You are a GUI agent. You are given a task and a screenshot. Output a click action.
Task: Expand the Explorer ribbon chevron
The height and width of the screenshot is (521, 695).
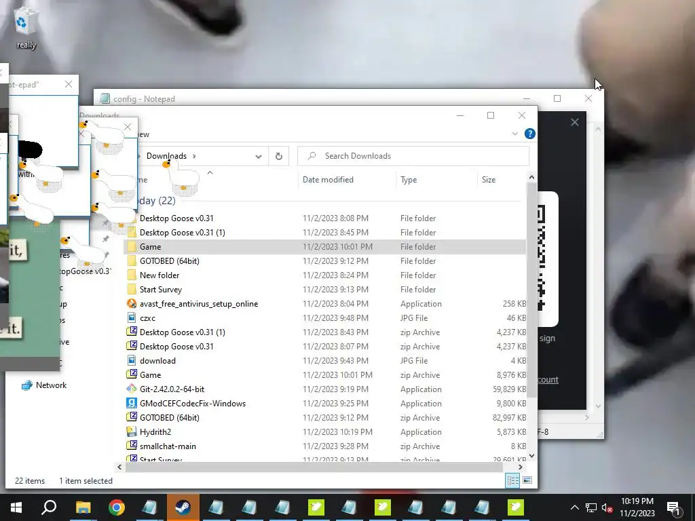514,134
